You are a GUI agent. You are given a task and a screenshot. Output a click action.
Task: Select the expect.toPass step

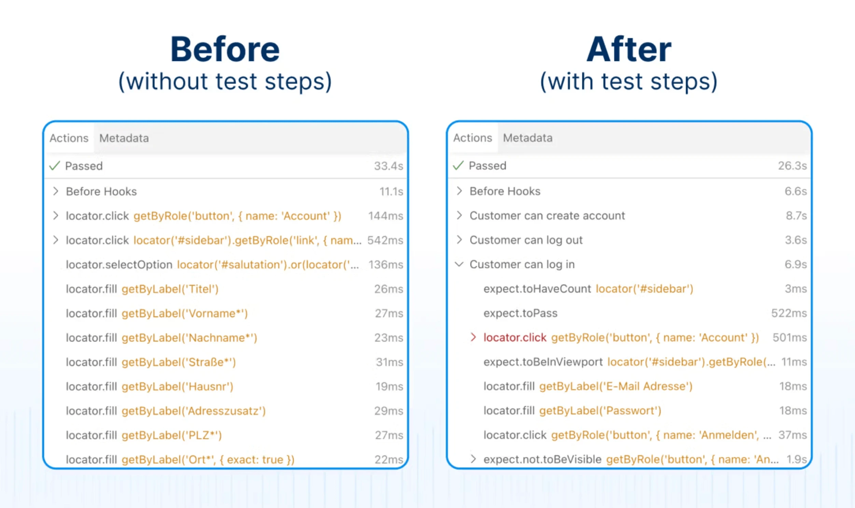tap(520, 313)
